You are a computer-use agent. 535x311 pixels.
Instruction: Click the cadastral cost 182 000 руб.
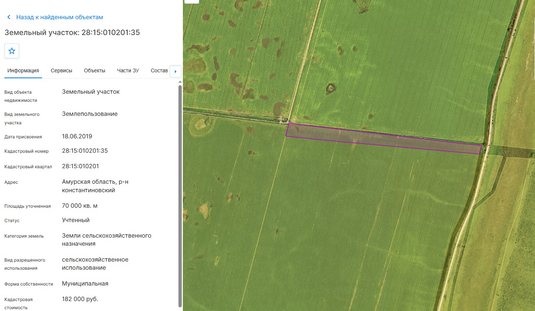[80, 299]
